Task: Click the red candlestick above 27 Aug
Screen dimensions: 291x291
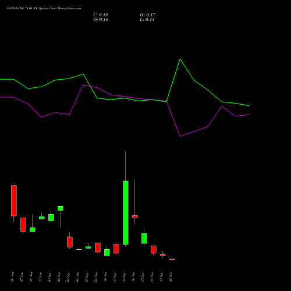Action: [23, 225]
